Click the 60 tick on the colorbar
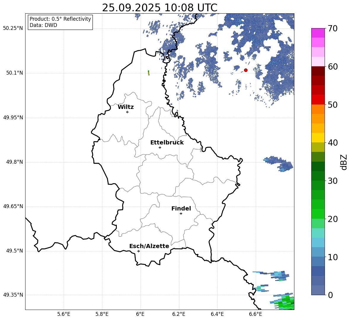351x320 pixels. click(x=333, y=67)
